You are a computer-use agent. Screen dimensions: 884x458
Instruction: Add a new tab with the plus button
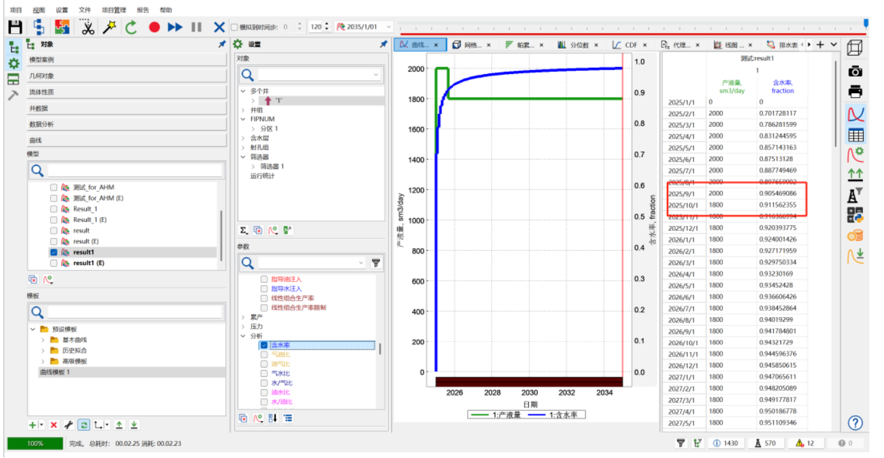(x=821, y=45)
